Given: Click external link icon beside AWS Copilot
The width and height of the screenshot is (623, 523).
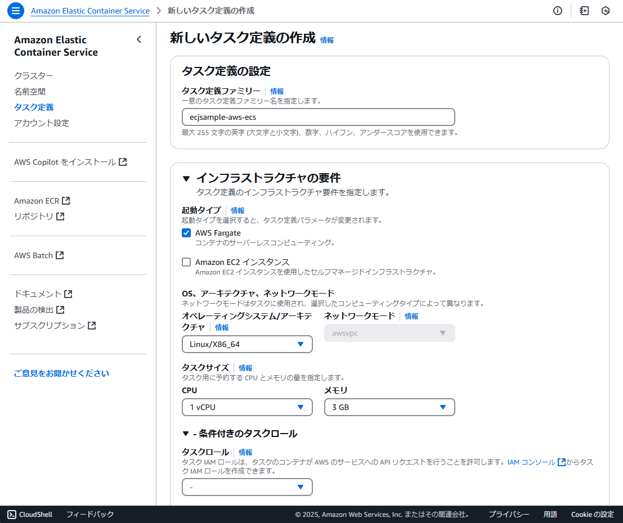Looking at the screenshot, I should (x=123, y=161).
